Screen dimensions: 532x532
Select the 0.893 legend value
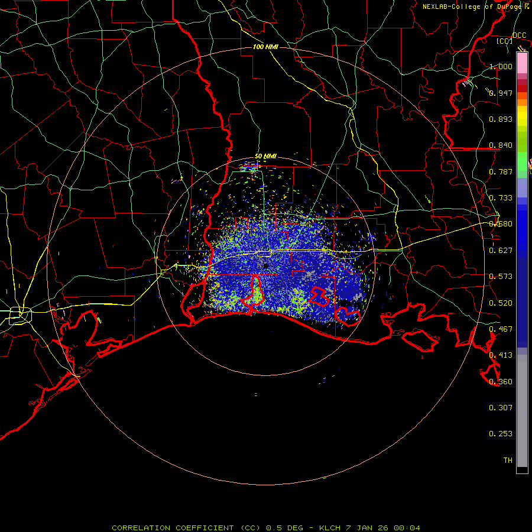(501, 119)
